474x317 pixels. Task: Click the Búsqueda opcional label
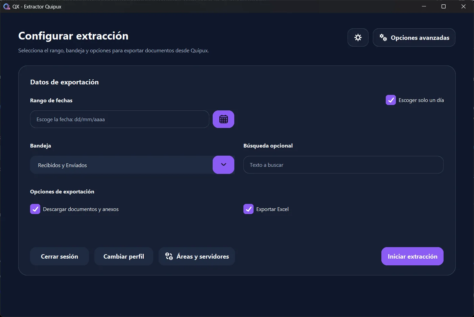coord(268,146)
